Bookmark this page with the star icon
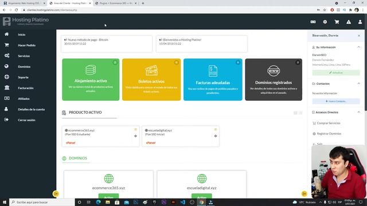Screen dimensions: 367x206 pyautogui.click(x=325, y=10)
